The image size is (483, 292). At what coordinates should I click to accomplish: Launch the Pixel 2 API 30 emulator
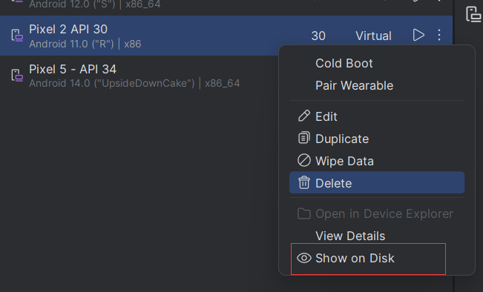pos(418,35)
